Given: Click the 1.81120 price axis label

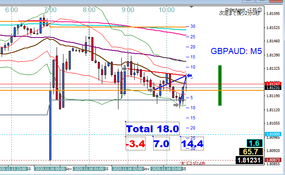Looking at the screenshot, I should (x=273, y=110).
